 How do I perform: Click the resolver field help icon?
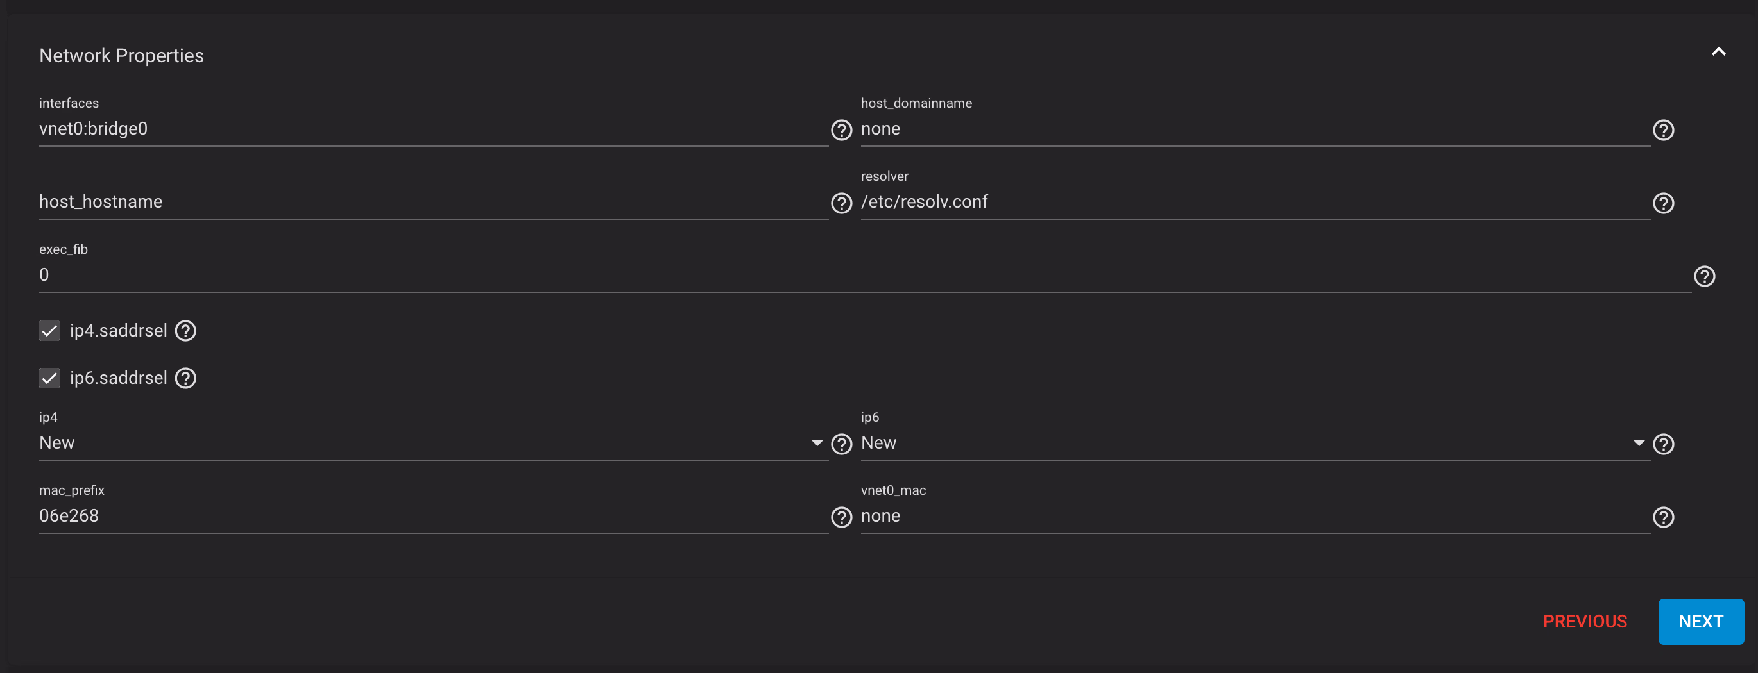pyautogui.click(x=1663, y=203)
